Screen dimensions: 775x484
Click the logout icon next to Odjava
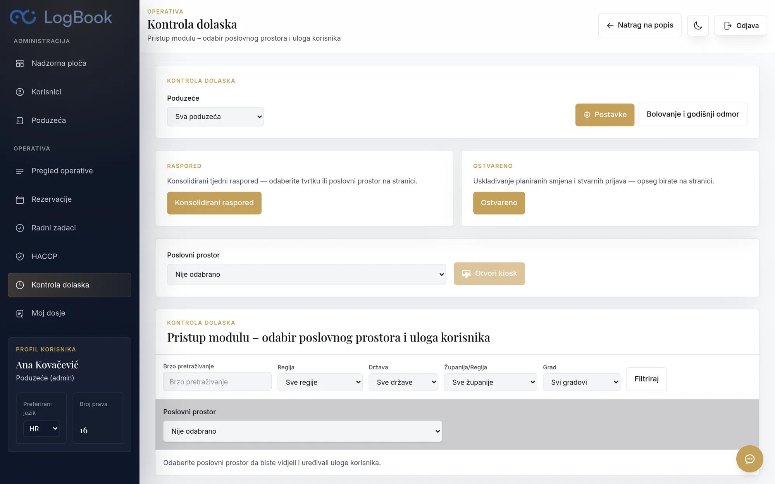click(728, 26)
